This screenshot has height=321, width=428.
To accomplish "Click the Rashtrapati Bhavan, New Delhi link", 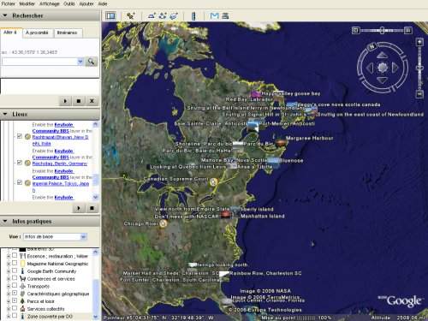I will [x=60, y=140].
